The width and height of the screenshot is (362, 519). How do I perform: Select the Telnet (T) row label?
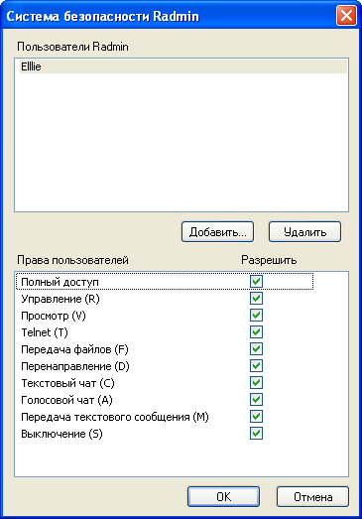point(45,332)
